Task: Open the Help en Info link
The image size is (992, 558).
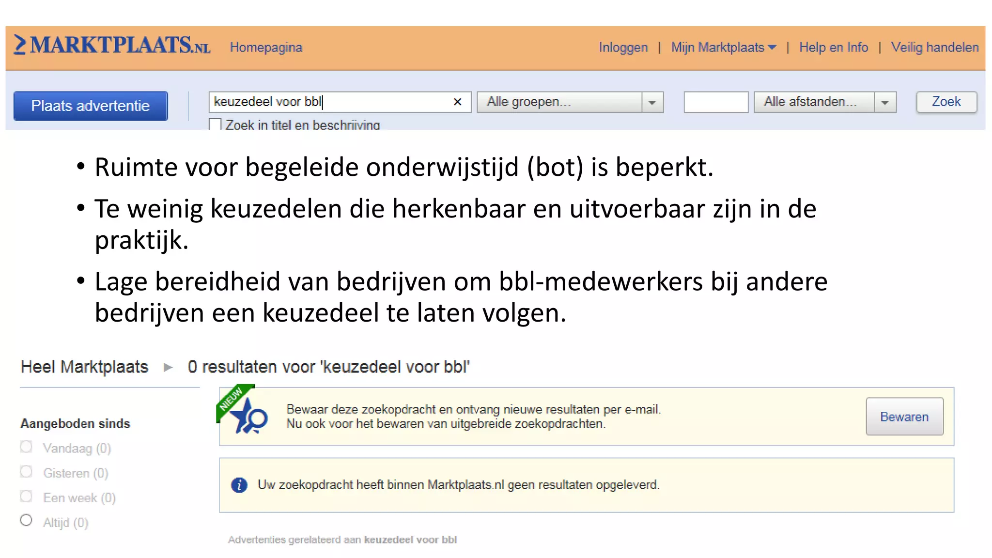Action: 833,47
